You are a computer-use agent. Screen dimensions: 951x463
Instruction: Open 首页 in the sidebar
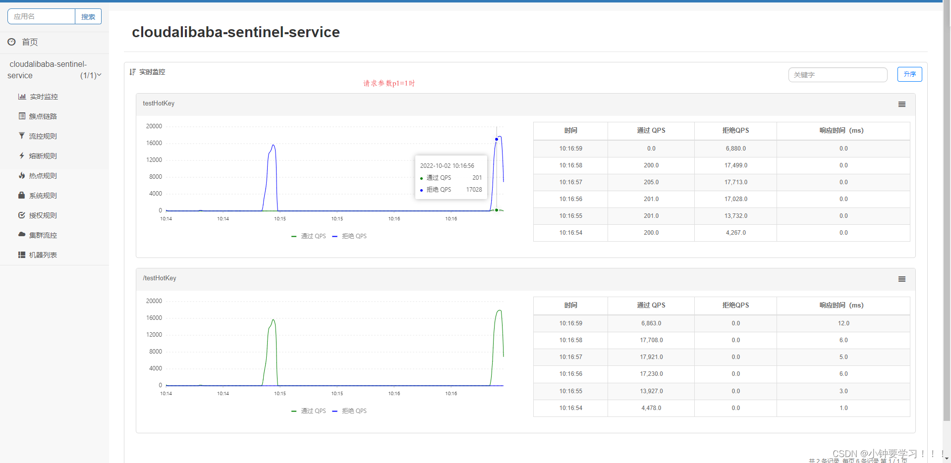(x=30, y=42)
